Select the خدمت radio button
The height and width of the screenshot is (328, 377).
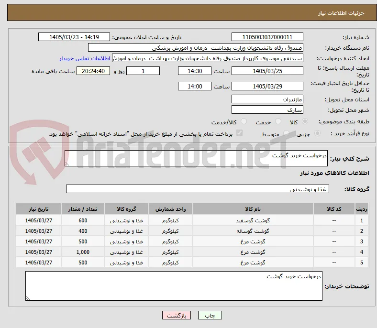[278, 121]
